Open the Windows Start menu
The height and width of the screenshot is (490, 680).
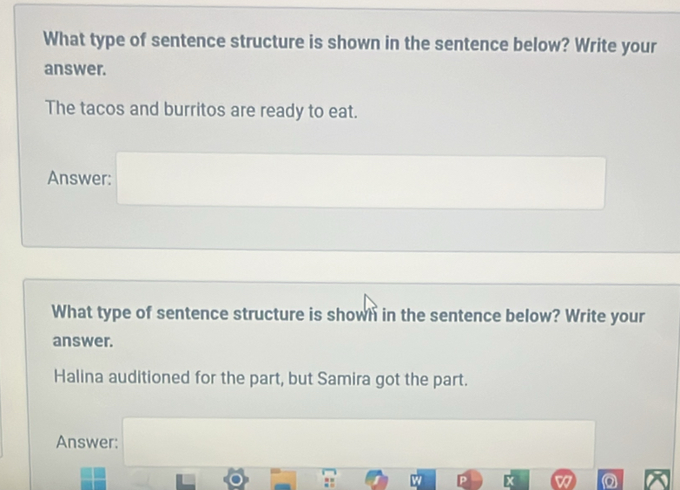pos(93,480)
